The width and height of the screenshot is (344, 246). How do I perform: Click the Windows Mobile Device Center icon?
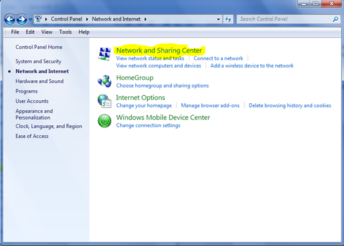pyautogui.click(x=104, y=121)
